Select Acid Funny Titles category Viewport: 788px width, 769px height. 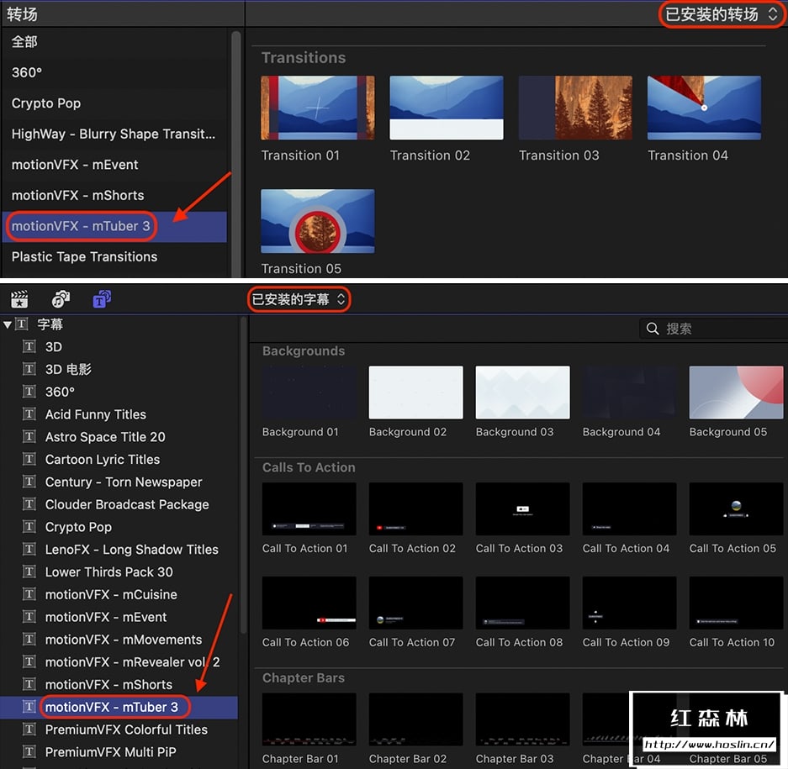tap(119, 413)
